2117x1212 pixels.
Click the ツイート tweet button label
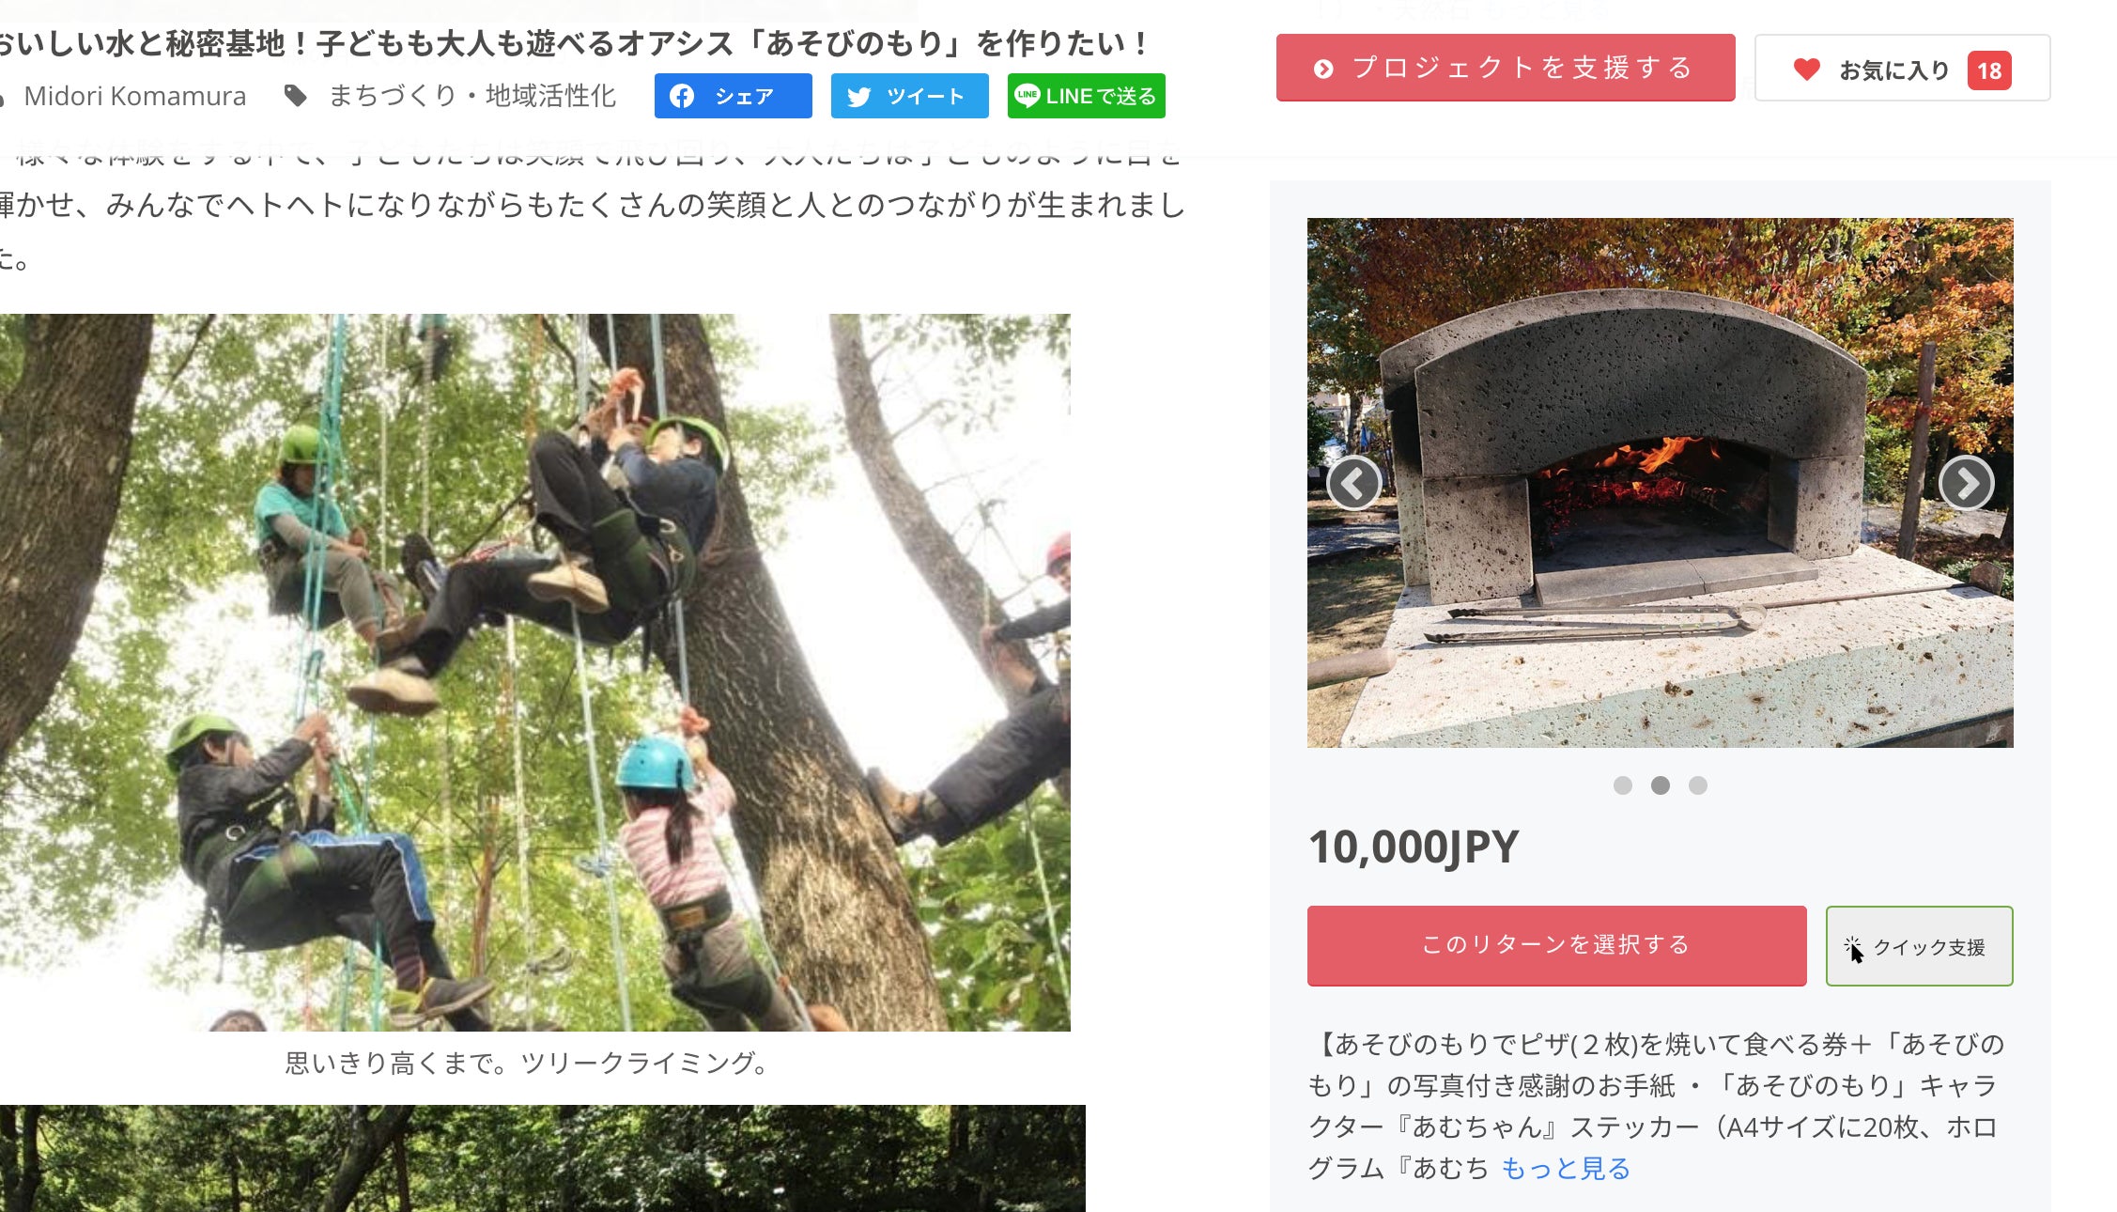pos(925,96)
